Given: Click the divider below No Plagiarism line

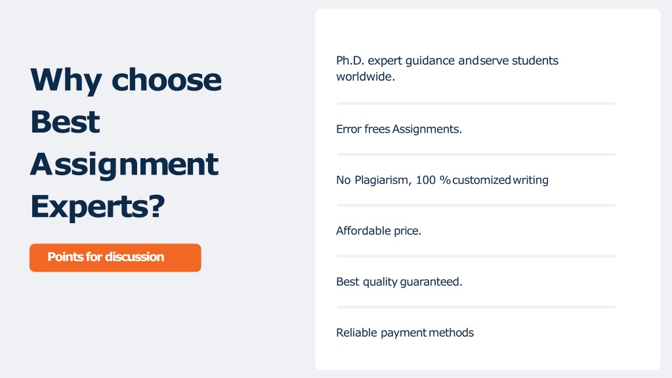Looking at the screenshot, I should pos(476,205).
